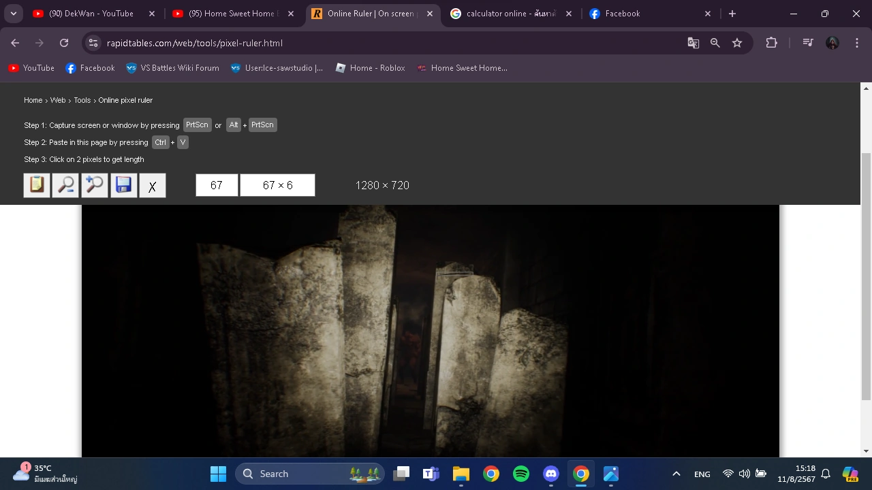Switch the ENG input language
Screen dimensions: 872x490
point(702,474)
